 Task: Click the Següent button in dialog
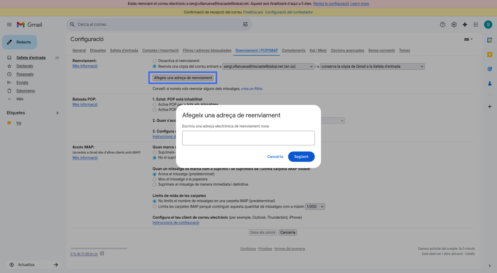[301, 157]
